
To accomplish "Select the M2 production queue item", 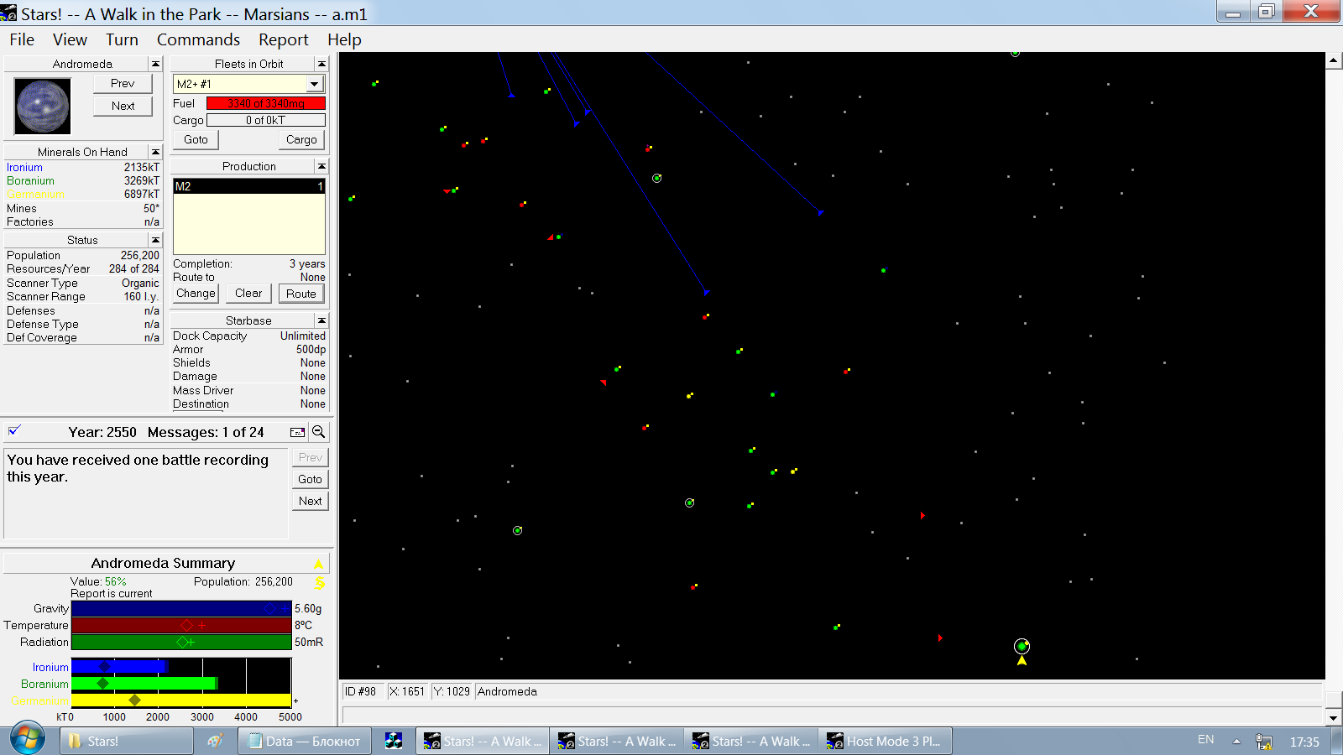I will click(248, 186).
